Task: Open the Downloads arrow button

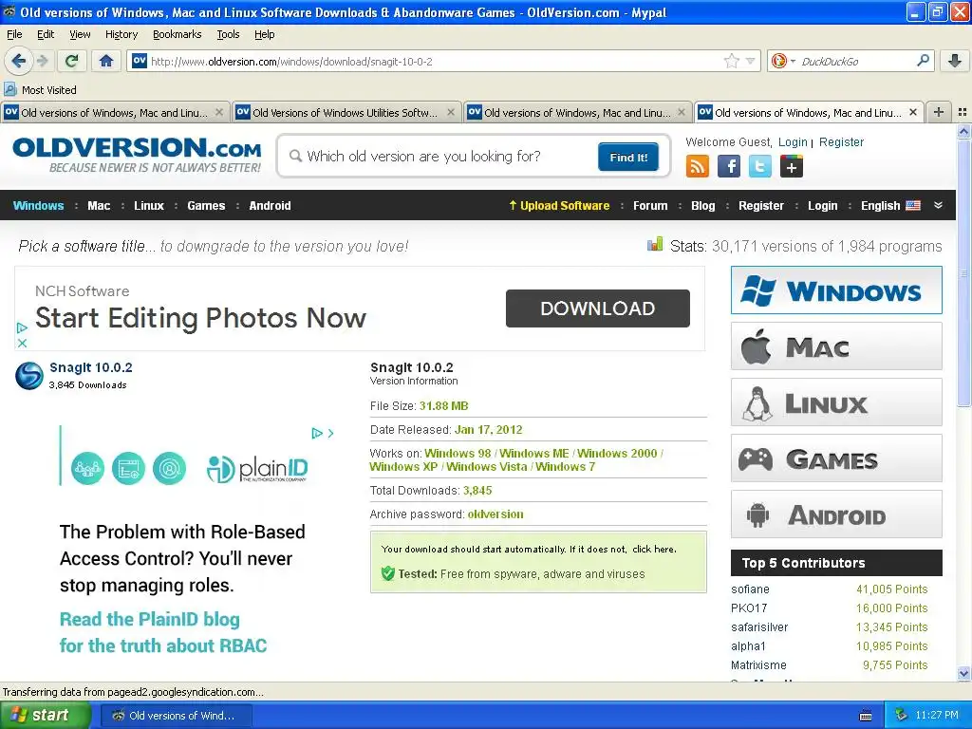Action: (x=955, y=61)
